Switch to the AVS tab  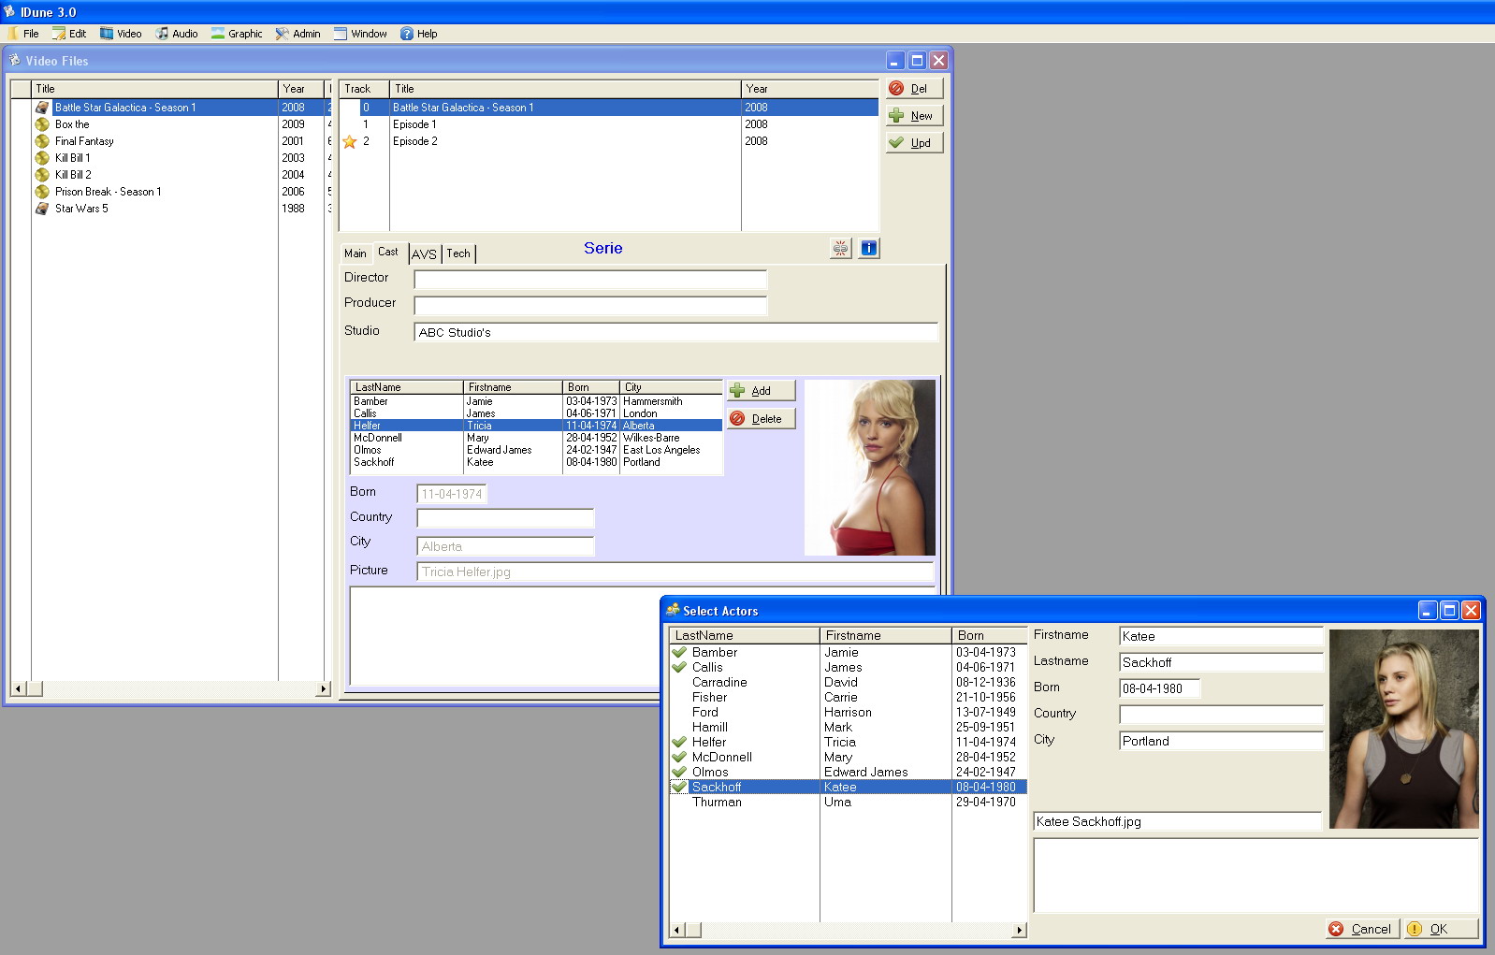[x=424, y=254]
